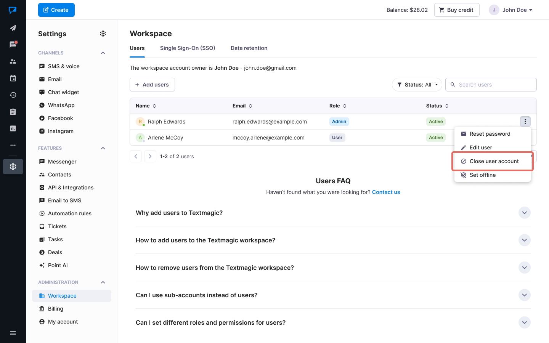
Task: Open the reporting chart icon in sidebar
Action: [x=13, y=128]
